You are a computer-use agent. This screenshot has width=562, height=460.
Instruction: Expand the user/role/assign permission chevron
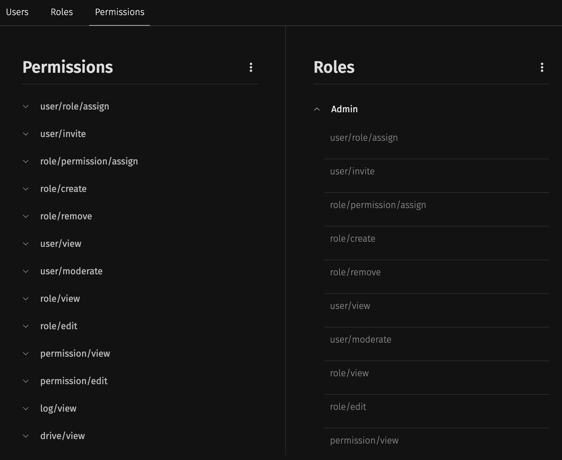tap(26, 106)
